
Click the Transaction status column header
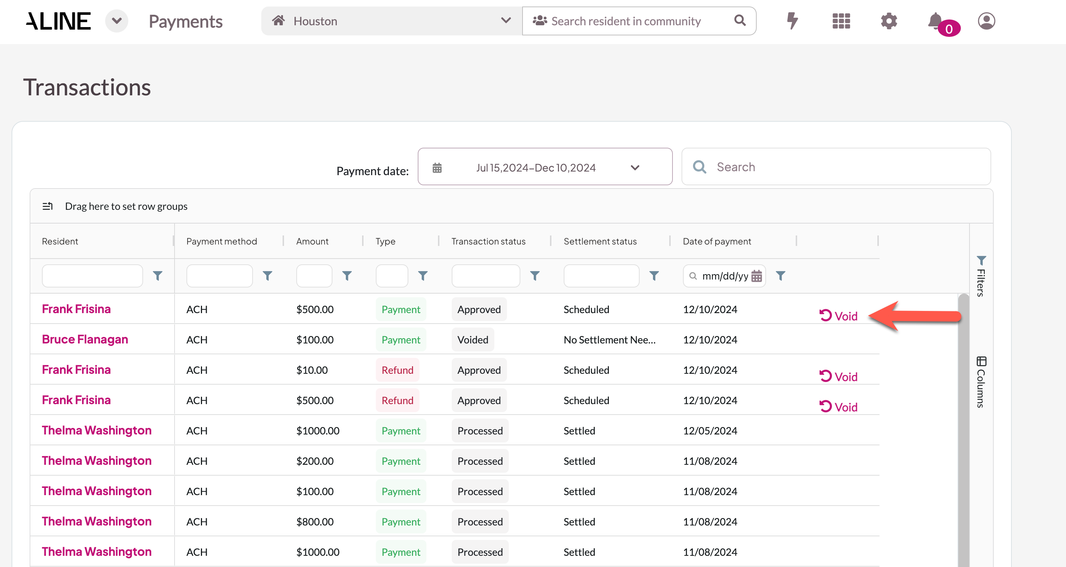[488, 241]
